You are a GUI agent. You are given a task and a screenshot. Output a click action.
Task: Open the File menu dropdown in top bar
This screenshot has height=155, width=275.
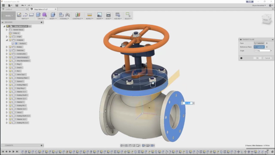10,5
